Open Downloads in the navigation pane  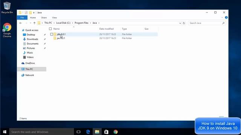[32, 39]
